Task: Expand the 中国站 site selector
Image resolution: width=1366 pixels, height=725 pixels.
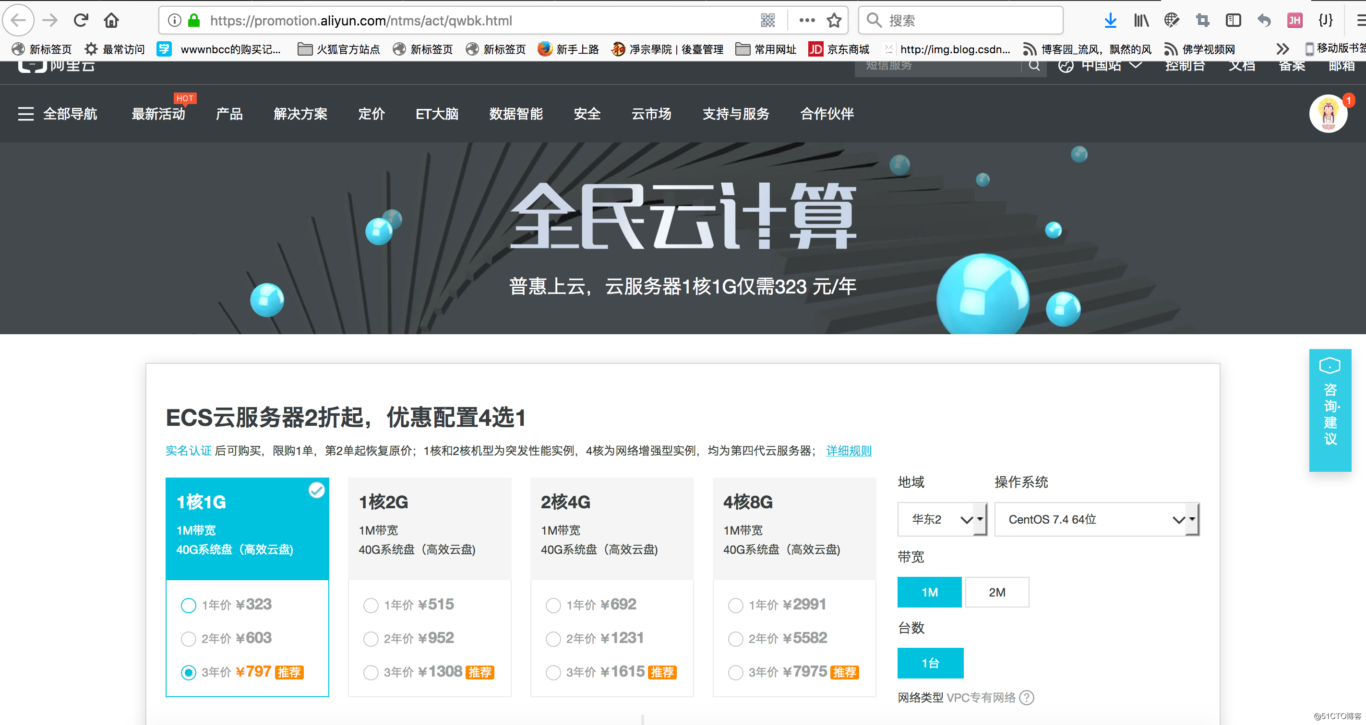Action: pyautogui.click(x=1100, y=66)
